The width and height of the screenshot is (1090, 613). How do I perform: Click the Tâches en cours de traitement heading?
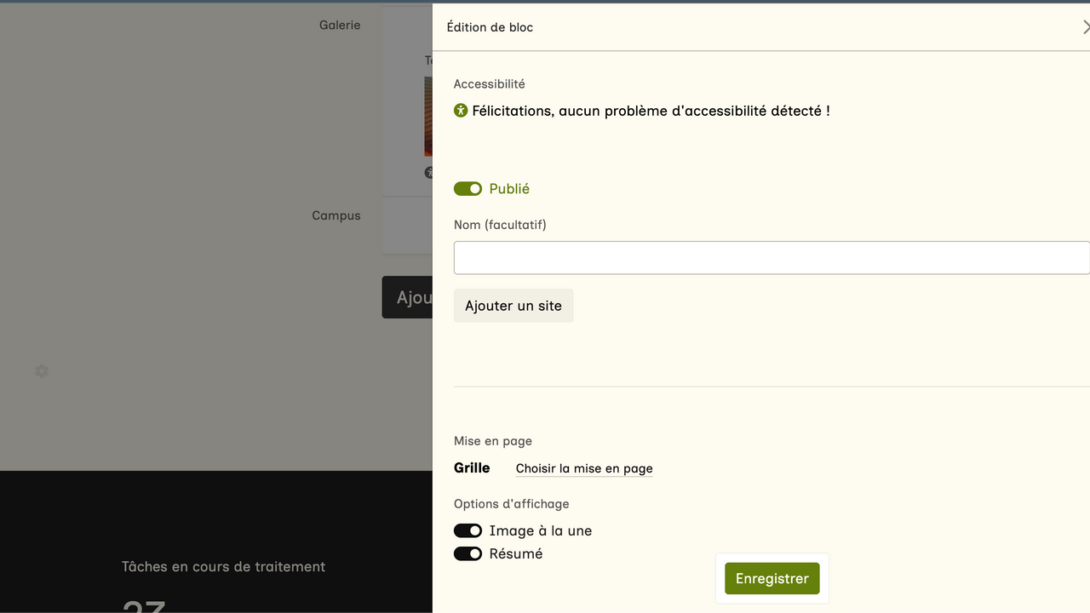(223, 567)
